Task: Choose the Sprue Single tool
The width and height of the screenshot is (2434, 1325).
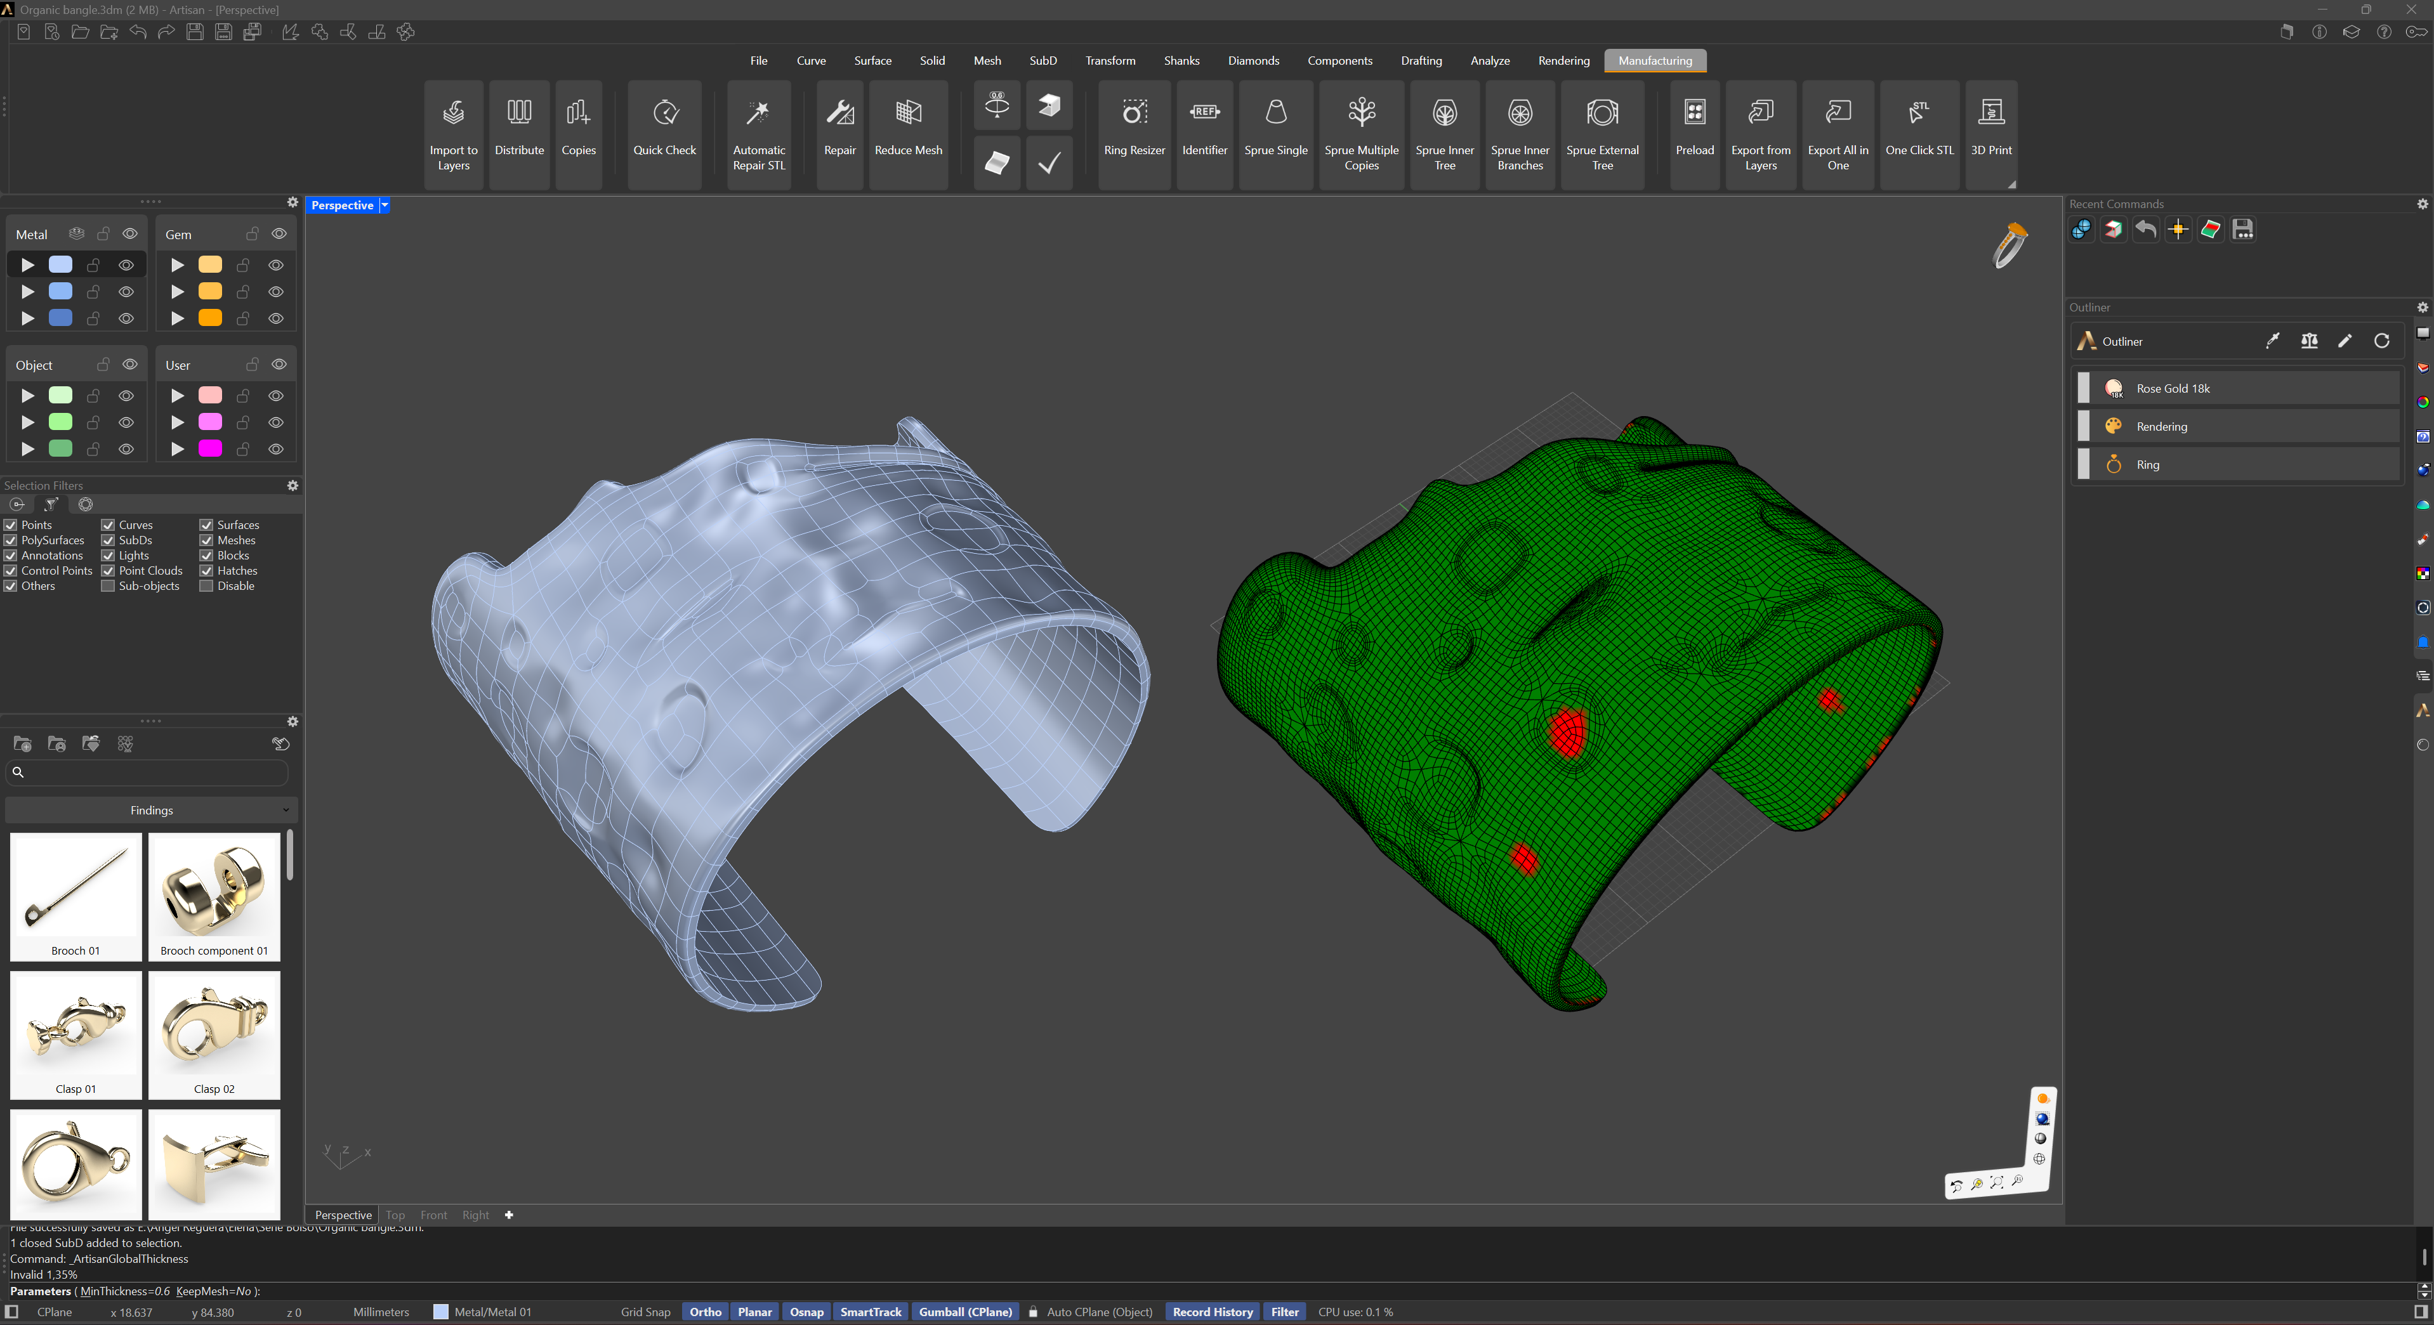Action: click(x=1275, y=135)
